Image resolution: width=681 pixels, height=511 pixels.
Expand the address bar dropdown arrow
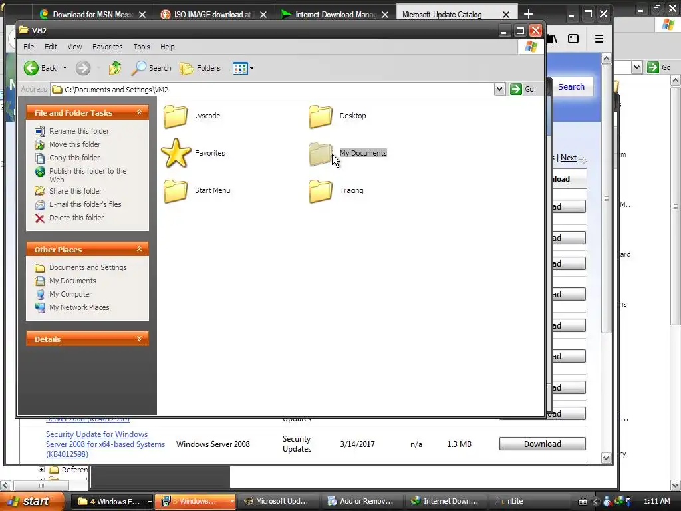click(x=499, y=90)
